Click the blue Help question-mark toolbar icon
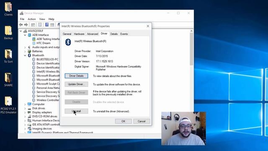 pyautogui.click(x=47, y=25)
